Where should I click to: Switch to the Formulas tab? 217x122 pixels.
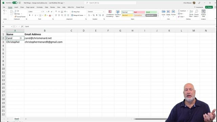[40, 7]
